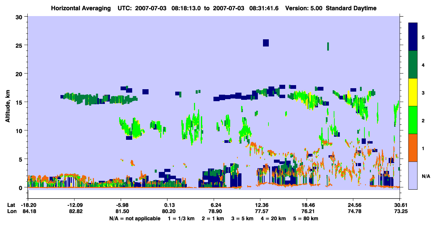
Task: Click the dark green level 4 legend swatch
Action: pos(413,65)
